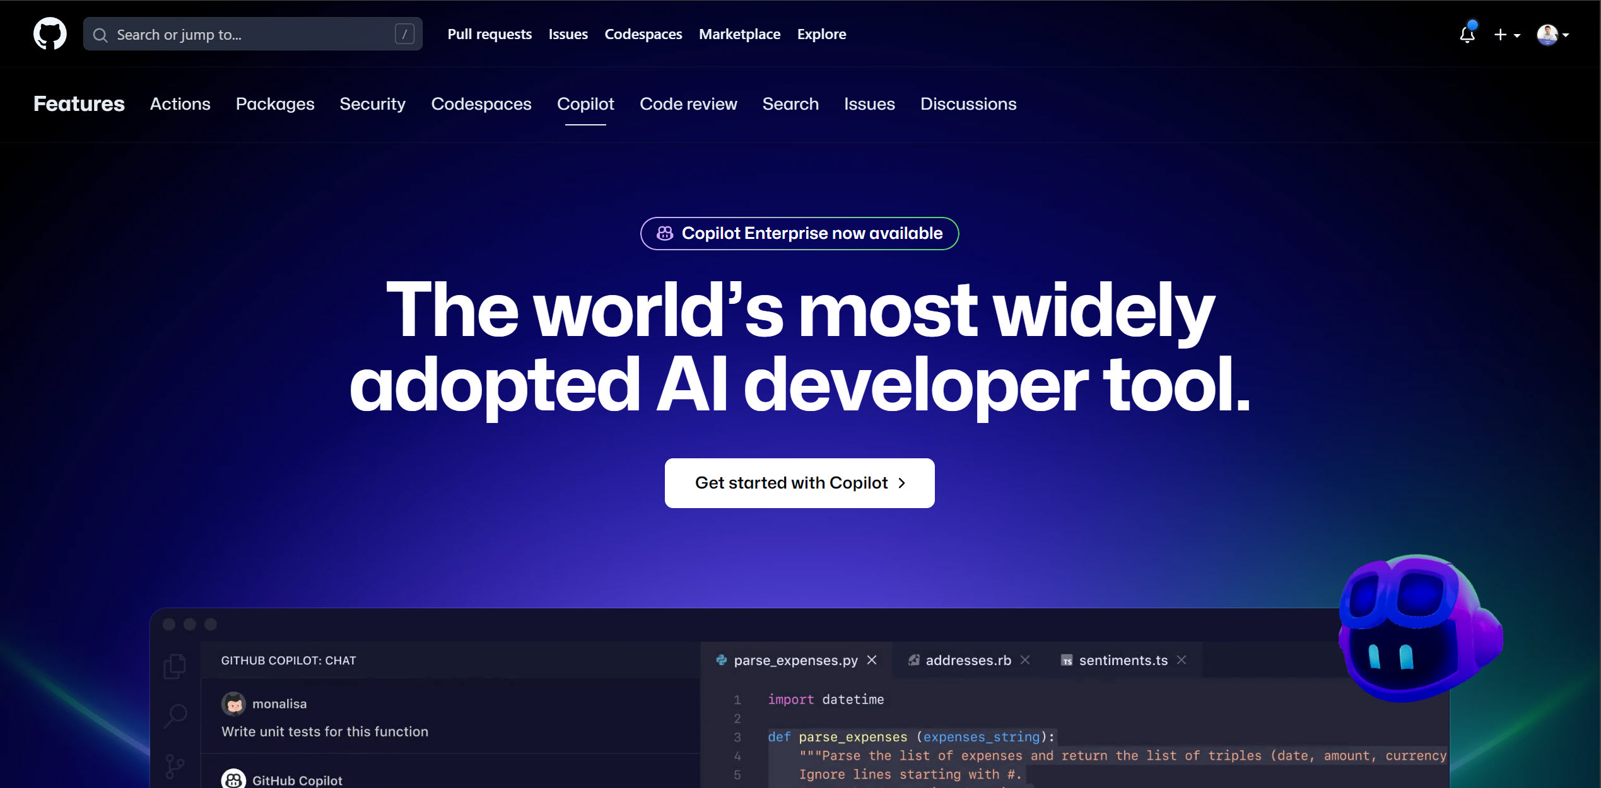1601x788 pixels.
Task: Expand the plus create-new dropdown
Action: tap(1507, 35)
